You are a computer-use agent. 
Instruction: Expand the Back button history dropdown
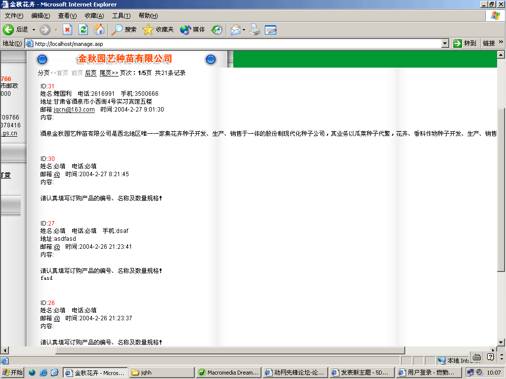coord(34,30)
